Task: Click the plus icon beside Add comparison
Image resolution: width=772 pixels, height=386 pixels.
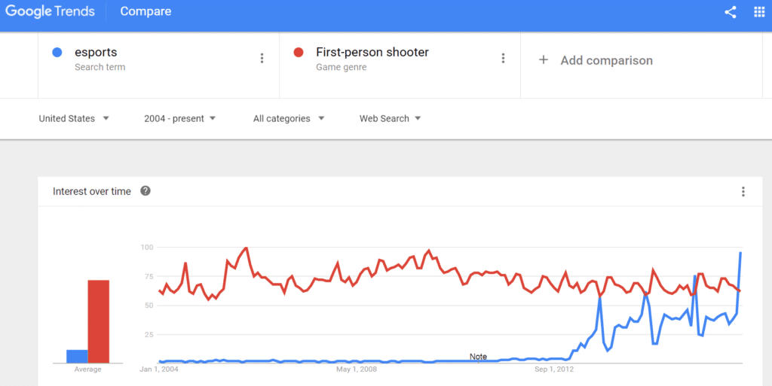Action: tap(543, 60)
